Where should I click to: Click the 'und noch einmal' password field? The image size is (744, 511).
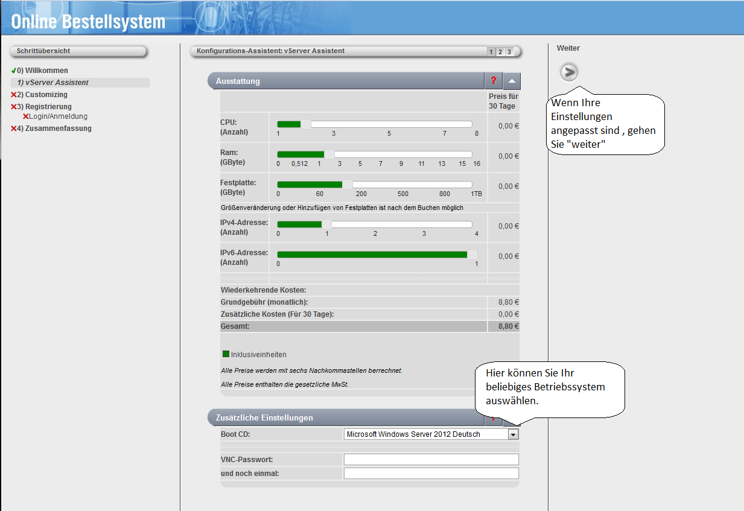(431, 474)
